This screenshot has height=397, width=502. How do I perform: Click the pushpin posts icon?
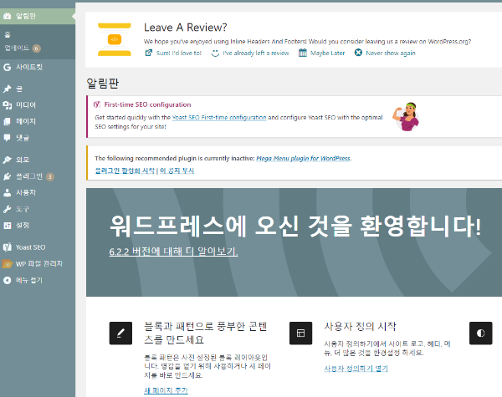point(7,89)
